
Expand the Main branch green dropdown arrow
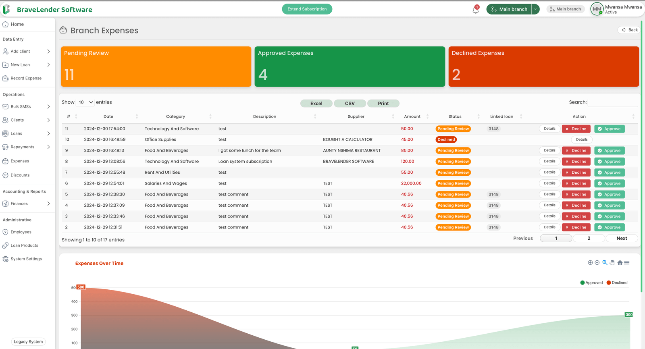point(535,9)
